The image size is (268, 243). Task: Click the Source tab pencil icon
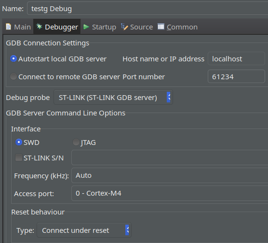click(x=124, y=27)
